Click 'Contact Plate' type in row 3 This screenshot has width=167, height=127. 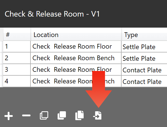tap(142, 70)
